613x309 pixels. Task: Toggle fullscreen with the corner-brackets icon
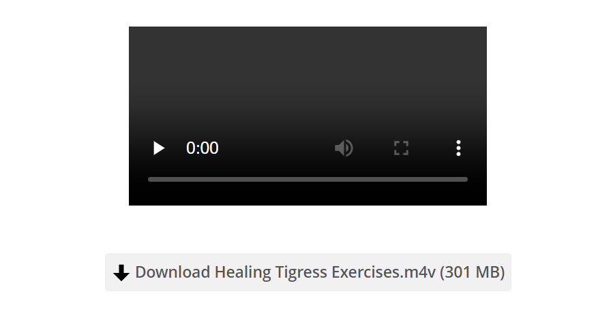pyautogui.click(x=401, y=148)
